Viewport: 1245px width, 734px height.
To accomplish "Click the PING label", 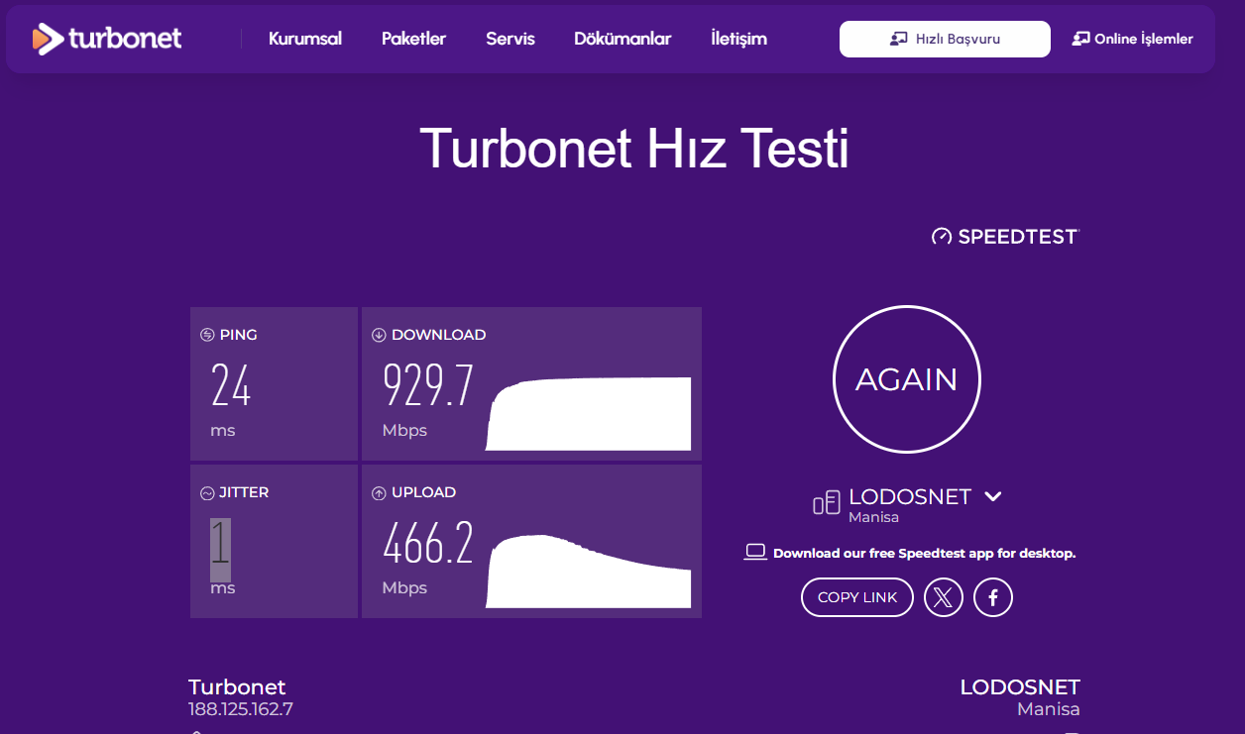I will point(238,335).
